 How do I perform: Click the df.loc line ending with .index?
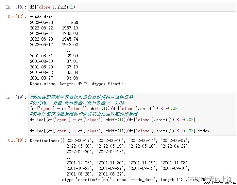click(x=120, y=131)
